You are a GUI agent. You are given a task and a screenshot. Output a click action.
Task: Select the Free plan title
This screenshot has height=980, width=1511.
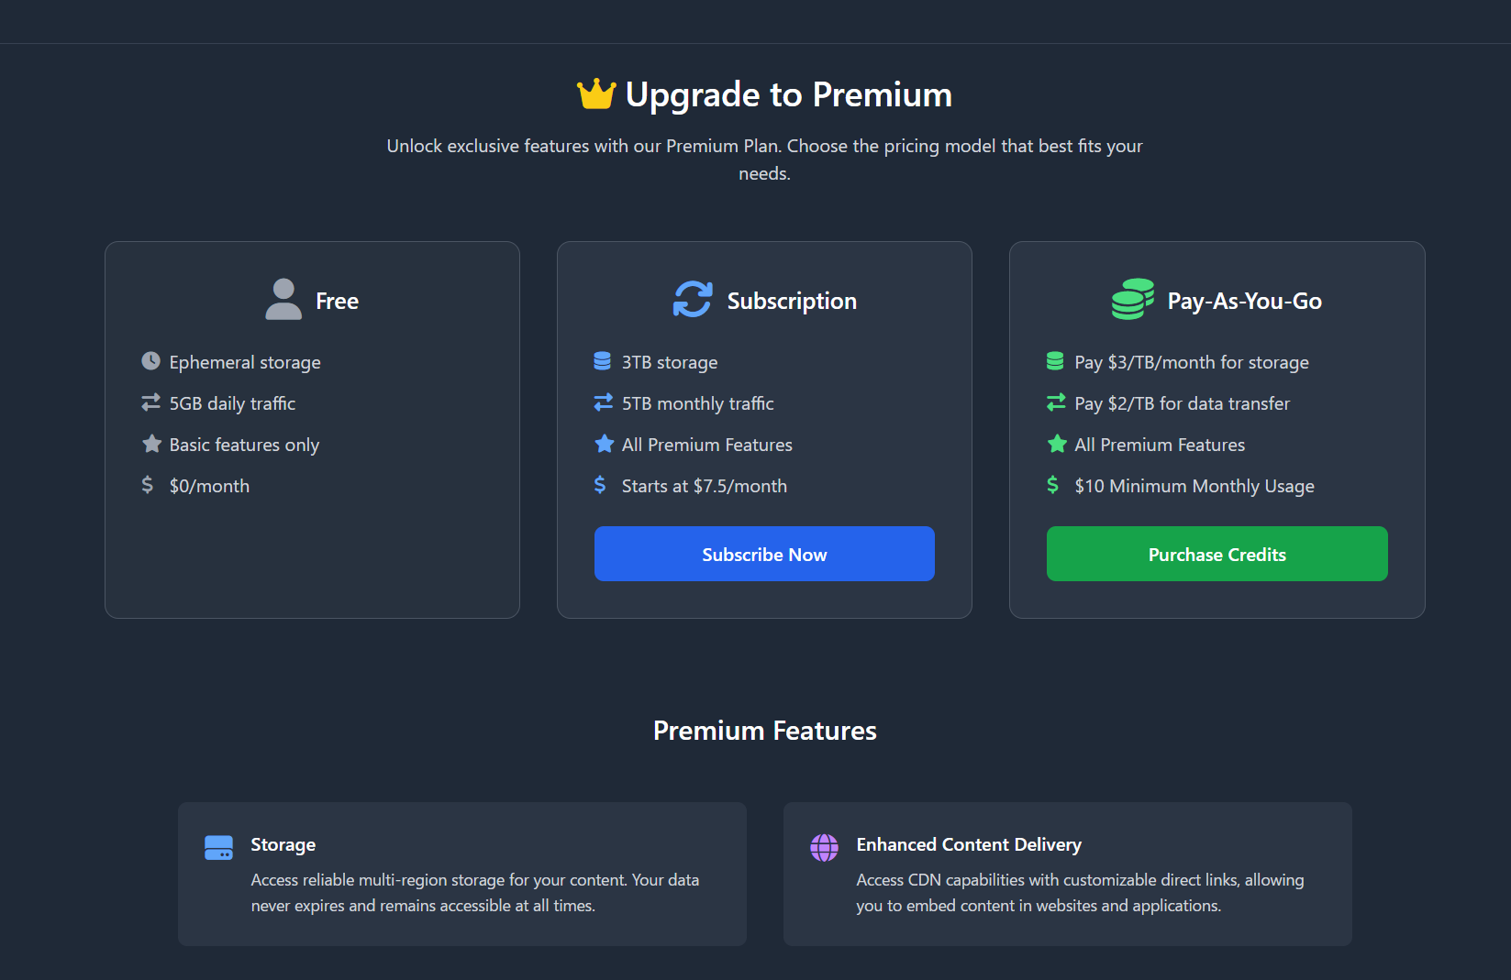click(x=337, y=301)
